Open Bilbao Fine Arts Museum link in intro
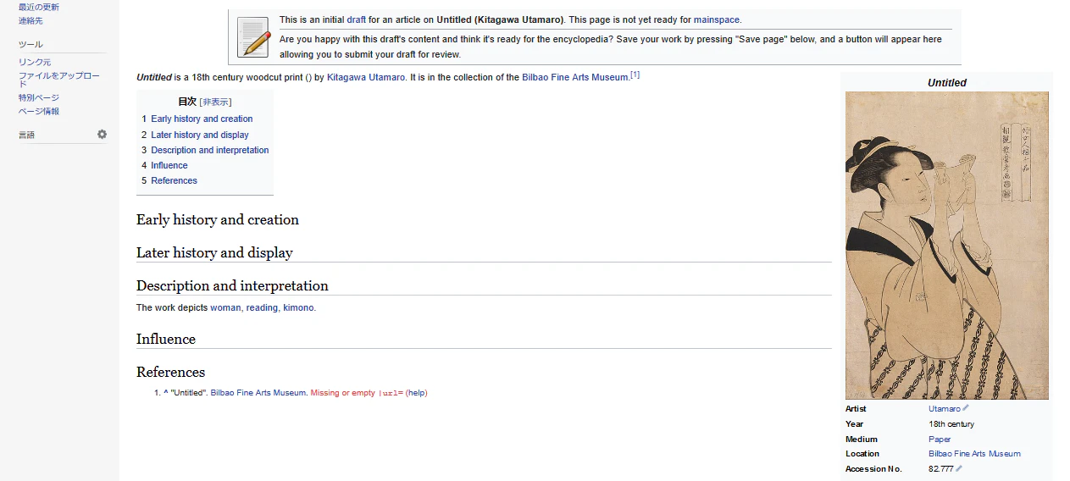The height and width of the screenshot is (481, 1070). pyautogui.click(x=575, y=77)
